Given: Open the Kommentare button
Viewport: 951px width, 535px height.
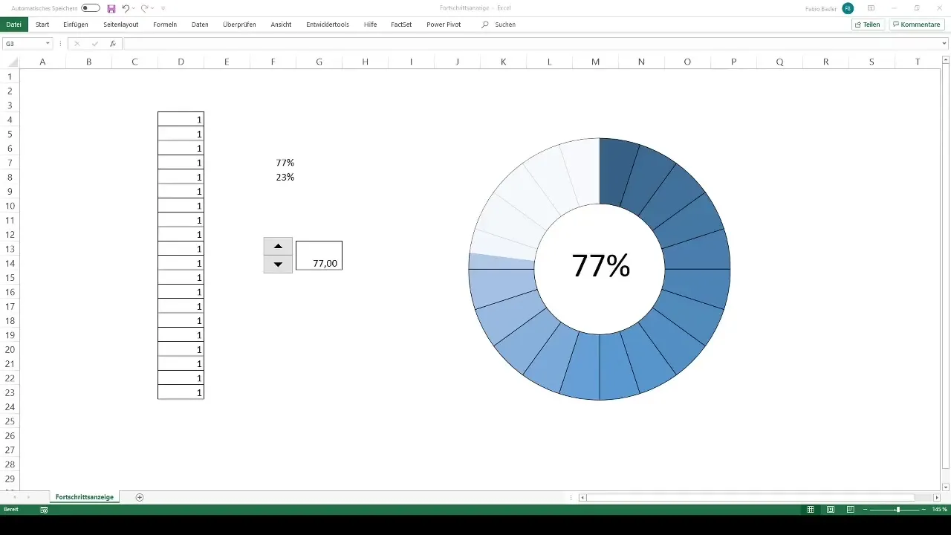Looking at the screenshot, I should tap(916, 25).
